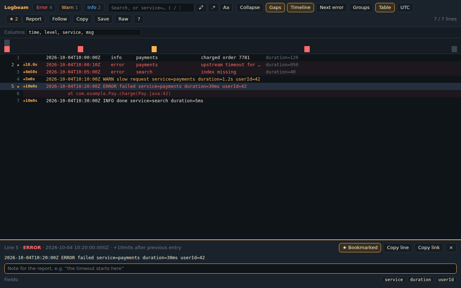
Task: Click Copy line in detail panel
Action: (398, 248)
